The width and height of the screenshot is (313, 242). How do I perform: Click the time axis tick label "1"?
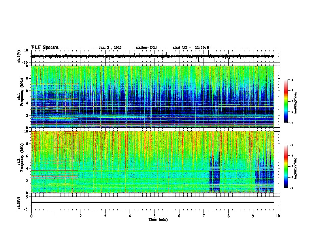click(x=56, y=216)
